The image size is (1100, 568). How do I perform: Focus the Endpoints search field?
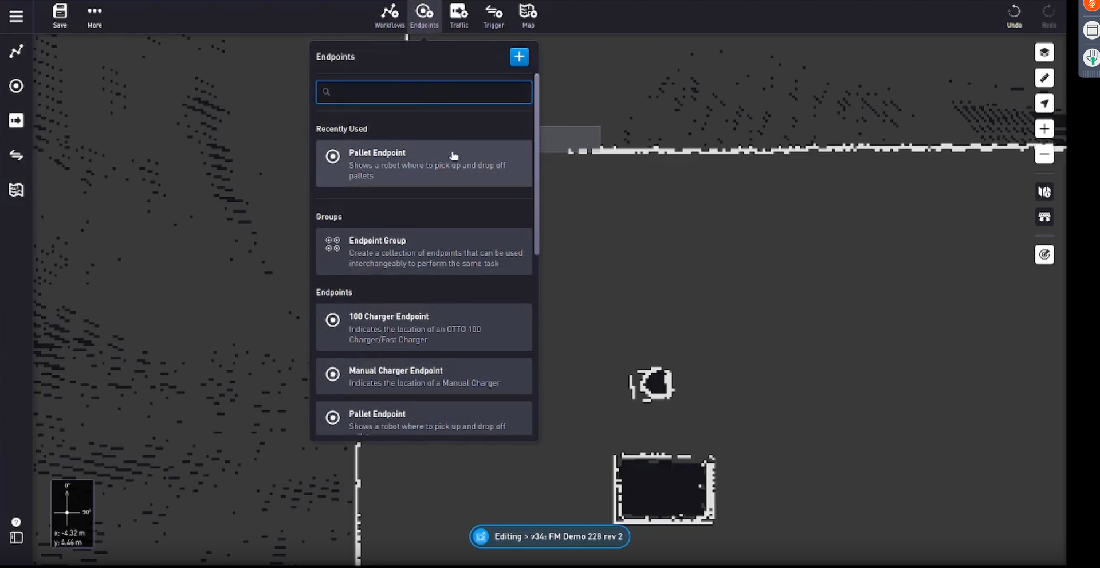pos(424,92)
